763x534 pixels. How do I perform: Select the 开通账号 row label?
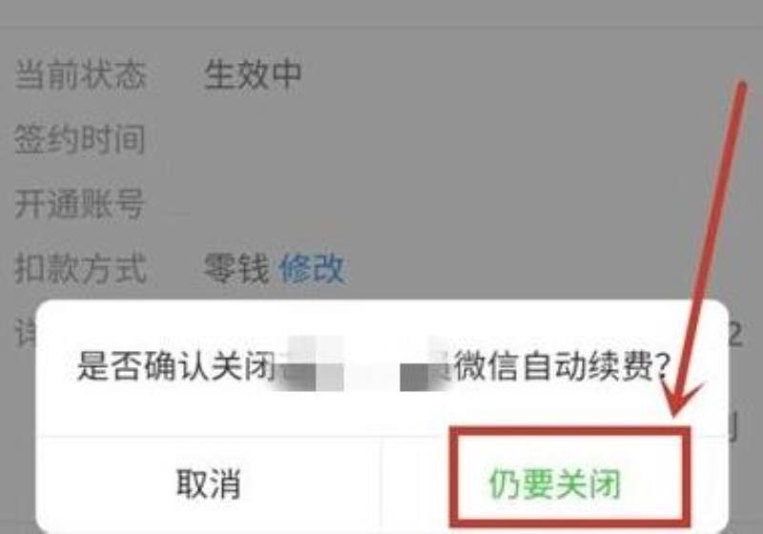[80, 204]
